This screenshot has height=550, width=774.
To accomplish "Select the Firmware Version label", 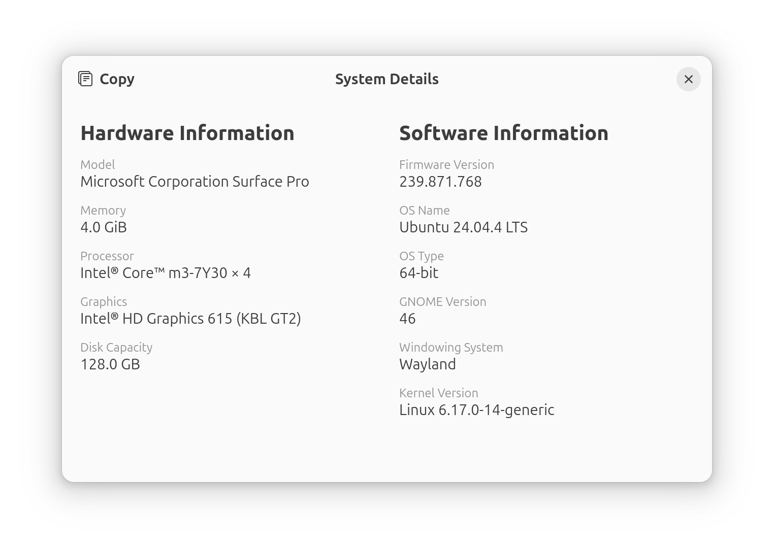I will 446,164.
